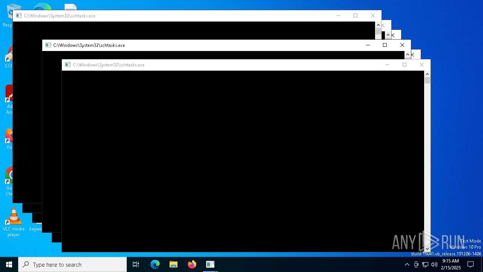Open the Action Center notifications icon
Image resolution: width=483 pixels, height=272 pixels.
click(x=471, y=264)
